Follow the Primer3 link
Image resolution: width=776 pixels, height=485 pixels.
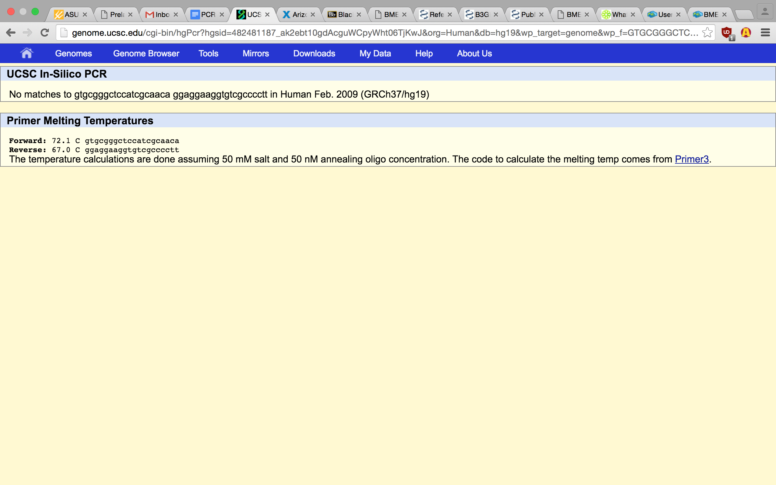pyautogui.click(x=691, y=159)
